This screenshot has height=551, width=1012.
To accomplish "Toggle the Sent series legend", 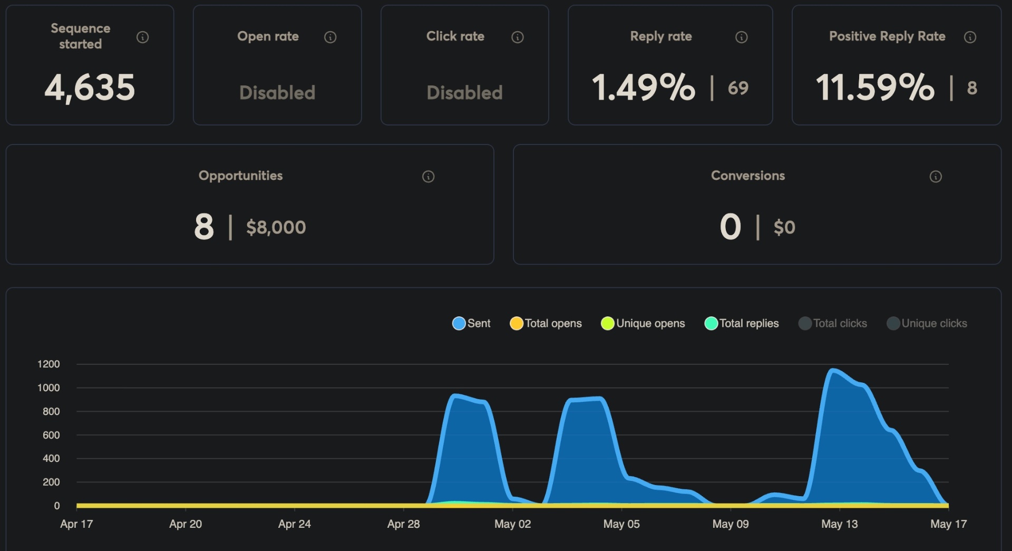I will click(471, 323).
